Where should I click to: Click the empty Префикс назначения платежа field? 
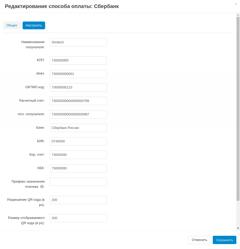click(x=78, y=182)
